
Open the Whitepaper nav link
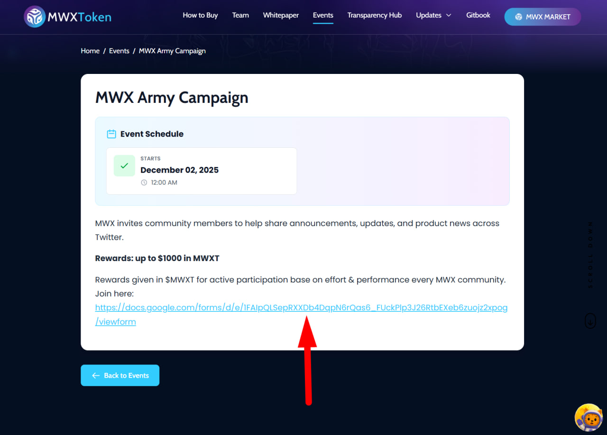click(281, 15)
